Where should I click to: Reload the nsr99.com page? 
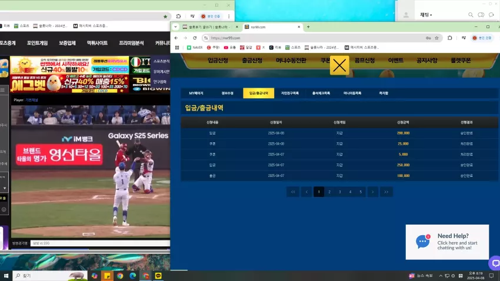click(195, 38)
